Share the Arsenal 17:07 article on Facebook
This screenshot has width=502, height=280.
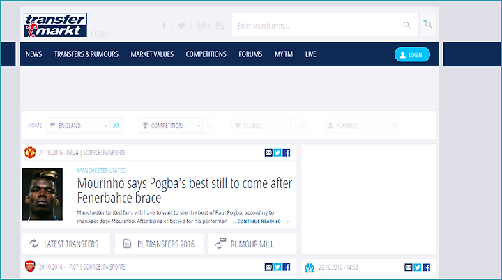(287, 267)
